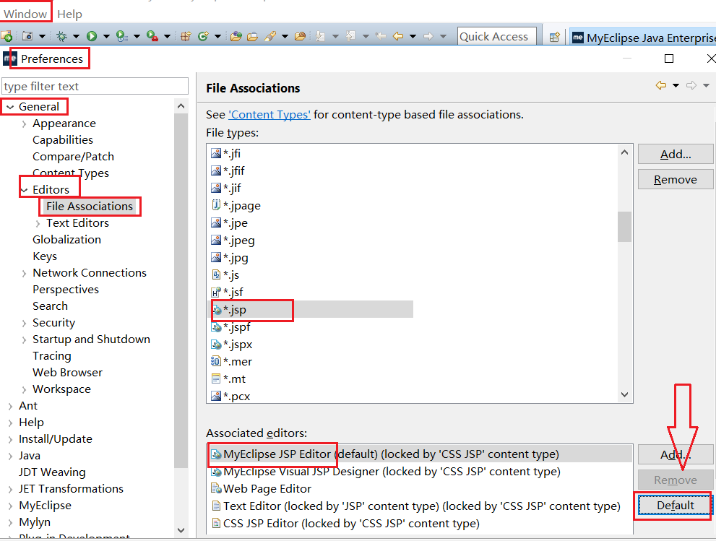
Task: Click Remove button beside File types list
Action: coord(676,179)
